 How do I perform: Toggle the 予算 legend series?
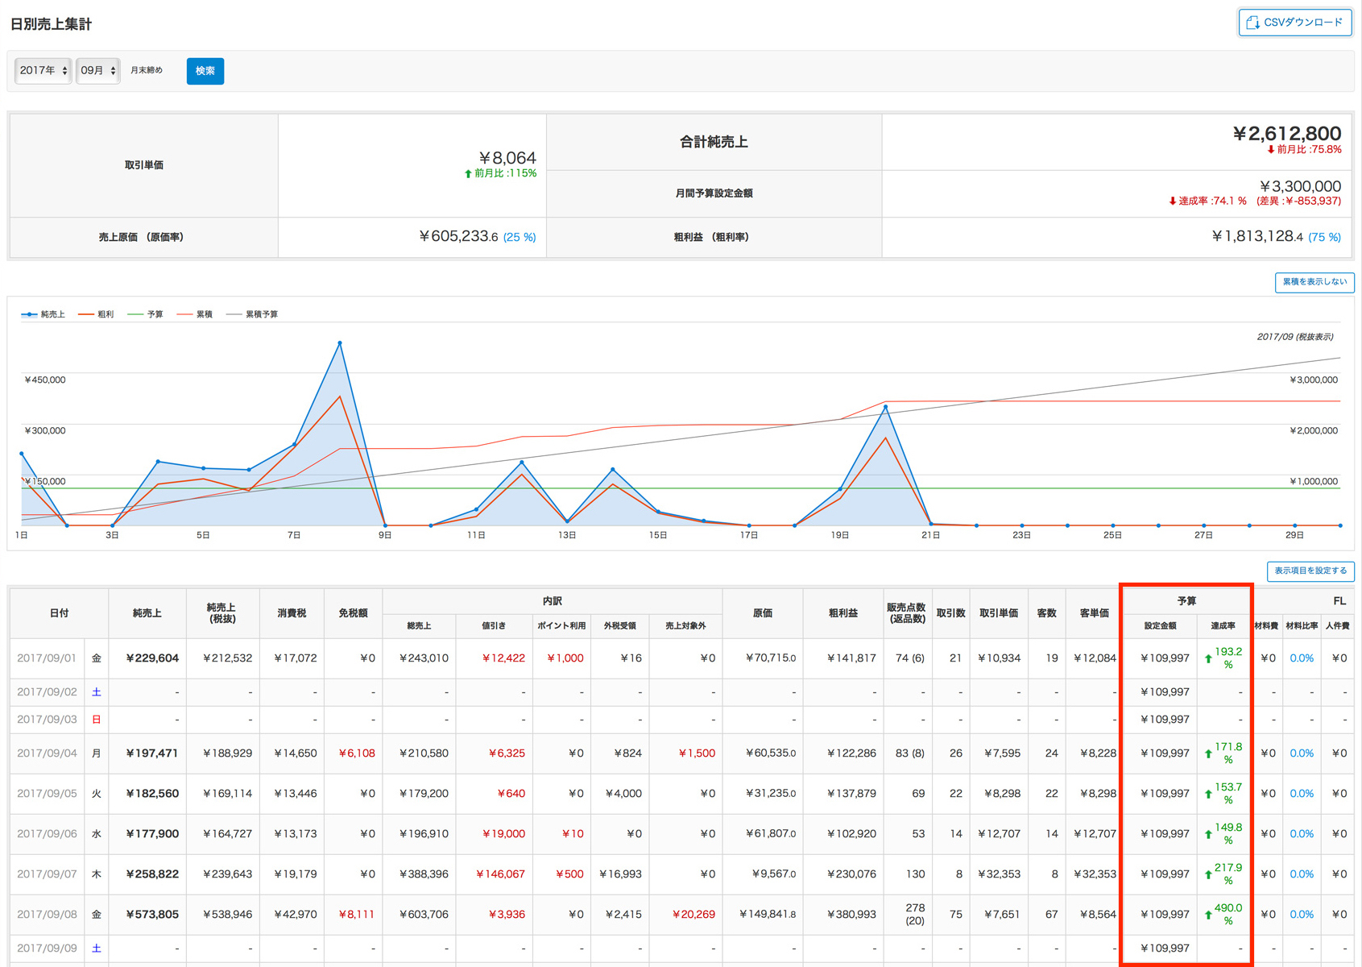pyautogui.click(x=146, y=314)
